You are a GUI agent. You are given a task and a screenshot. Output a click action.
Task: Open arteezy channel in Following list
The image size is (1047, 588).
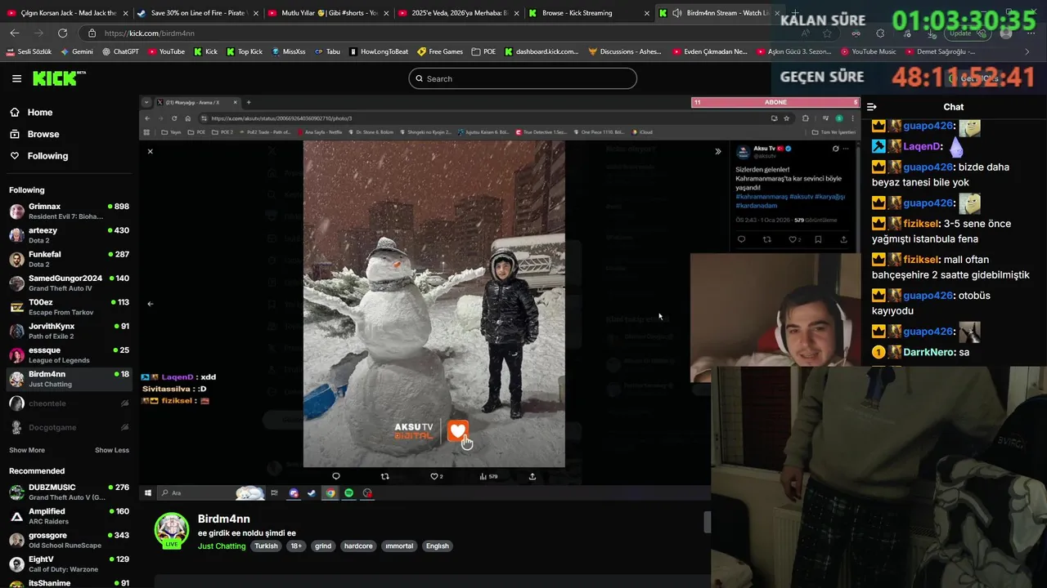coord(70,235)
